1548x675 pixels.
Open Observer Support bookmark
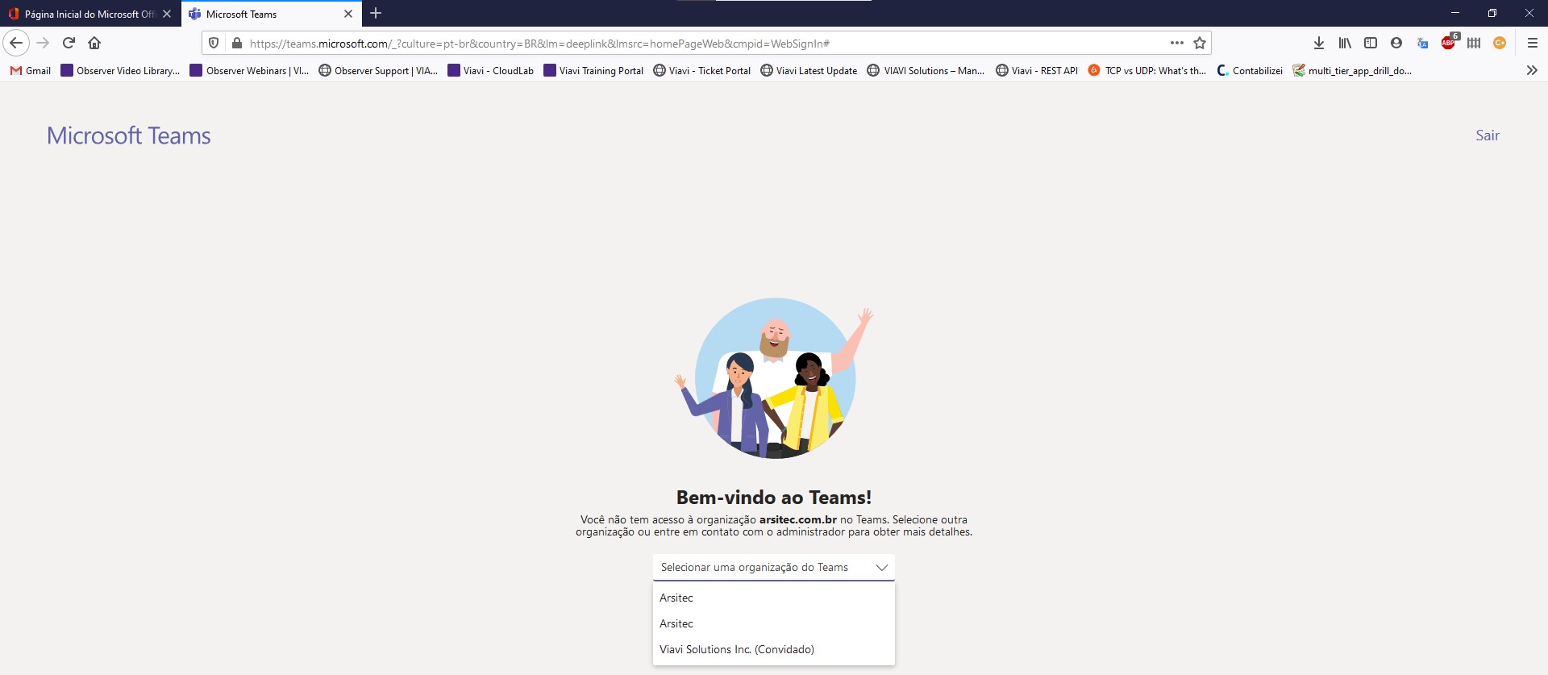click(378, 70)
